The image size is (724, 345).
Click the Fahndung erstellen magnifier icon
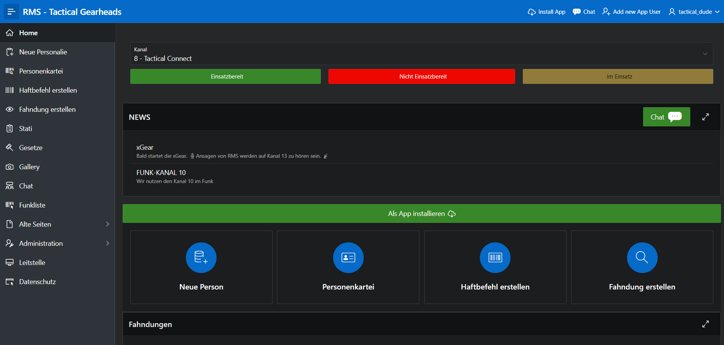tap(642, 258)
